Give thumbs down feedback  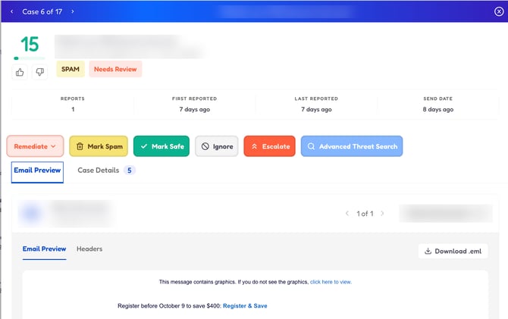click(40, 72)
